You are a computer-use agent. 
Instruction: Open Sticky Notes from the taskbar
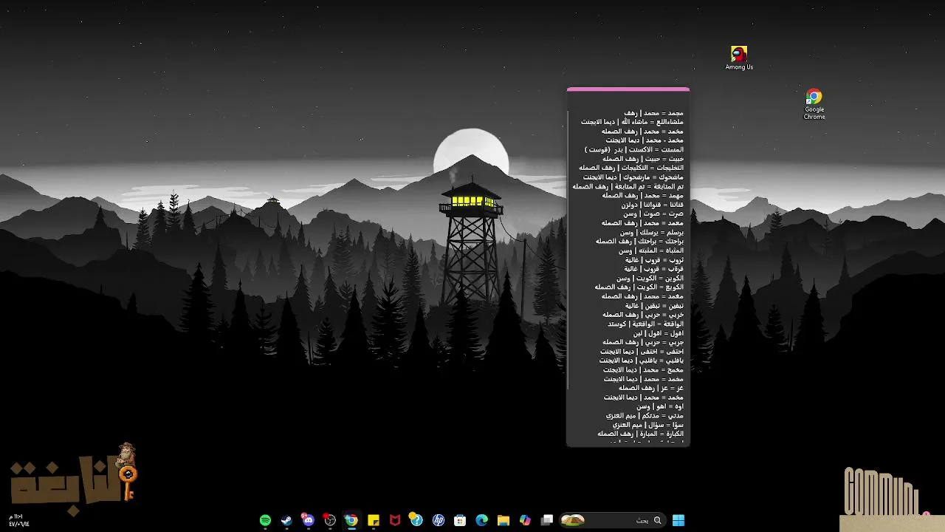[374, 520]
